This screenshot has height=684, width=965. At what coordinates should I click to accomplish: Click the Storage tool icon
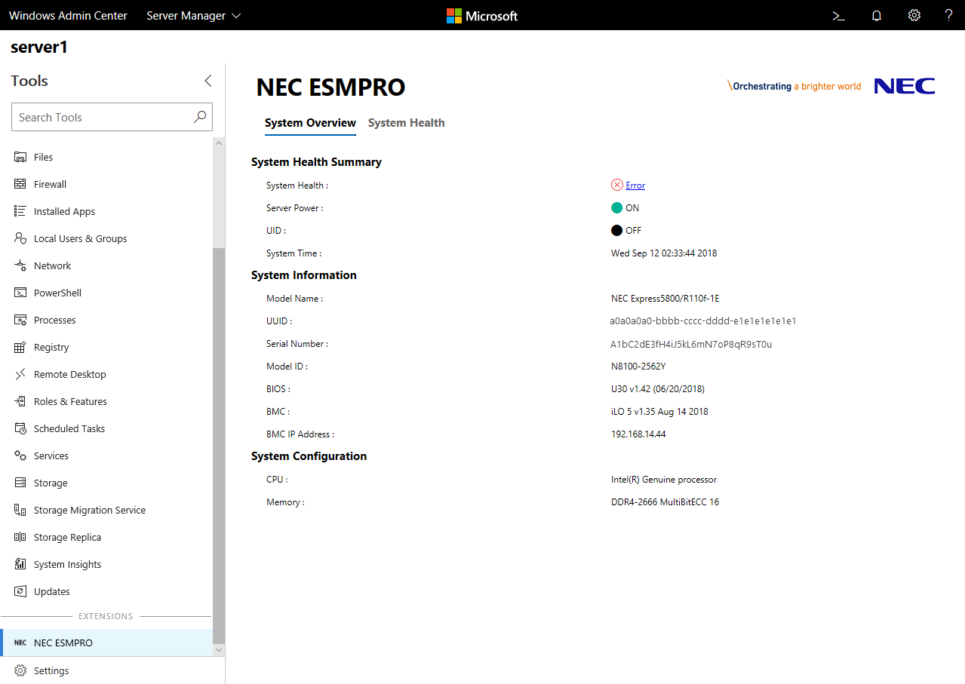pos(20,483)
